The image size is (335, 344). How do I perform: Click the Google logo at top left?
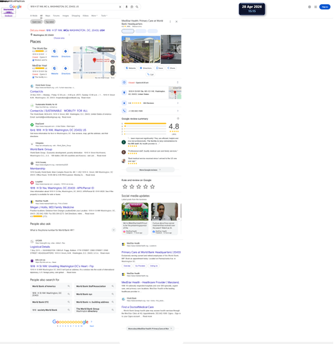point(16,6)
